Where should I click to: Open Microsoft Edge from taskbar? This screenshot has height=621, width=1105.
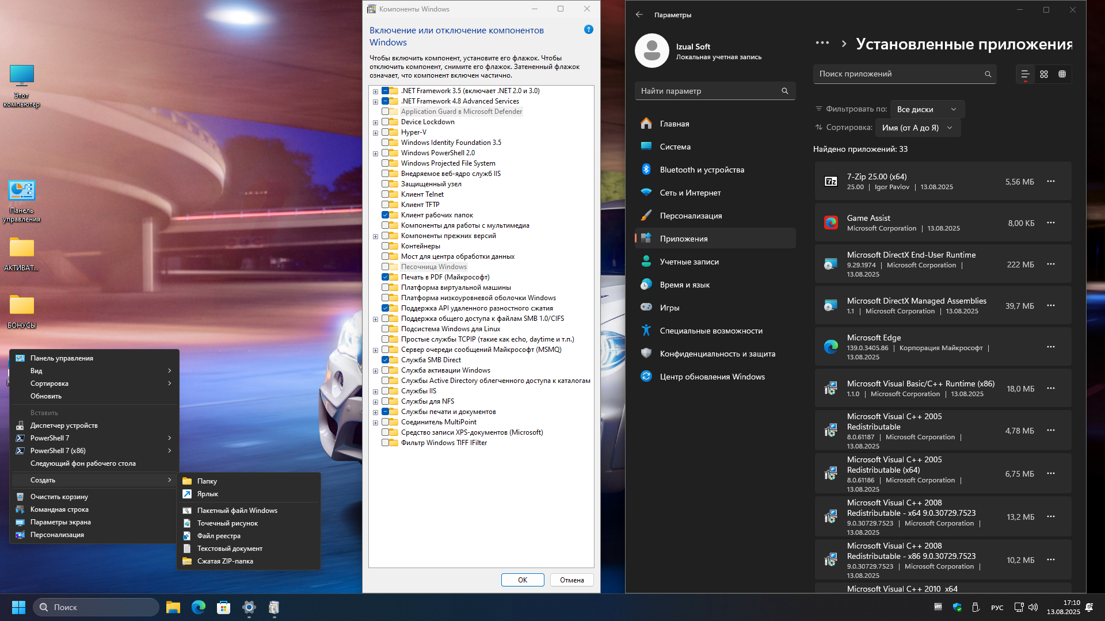(x=199, y=607)
